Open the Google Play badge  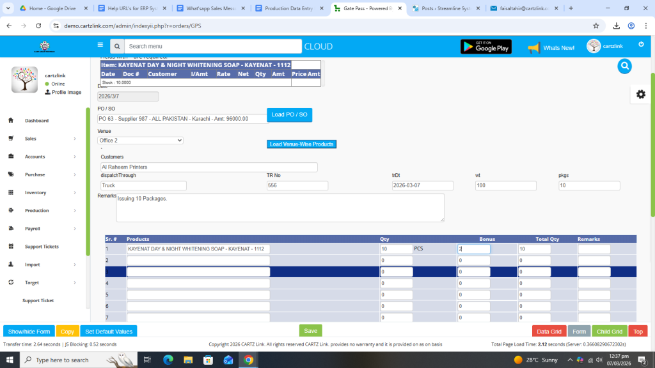point(485,47)
